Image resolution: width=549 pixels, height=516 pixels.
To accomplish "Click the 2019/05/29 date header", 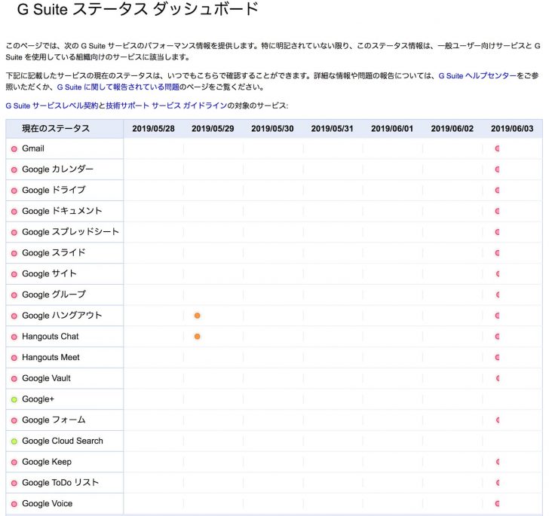I will [213, 129].
